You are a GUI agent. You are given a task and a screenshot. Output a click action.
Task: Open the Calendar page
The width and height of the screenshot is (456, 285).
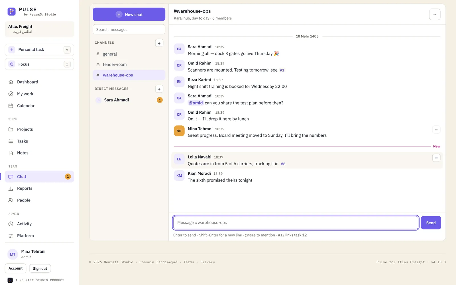click(x=39, y=106)
